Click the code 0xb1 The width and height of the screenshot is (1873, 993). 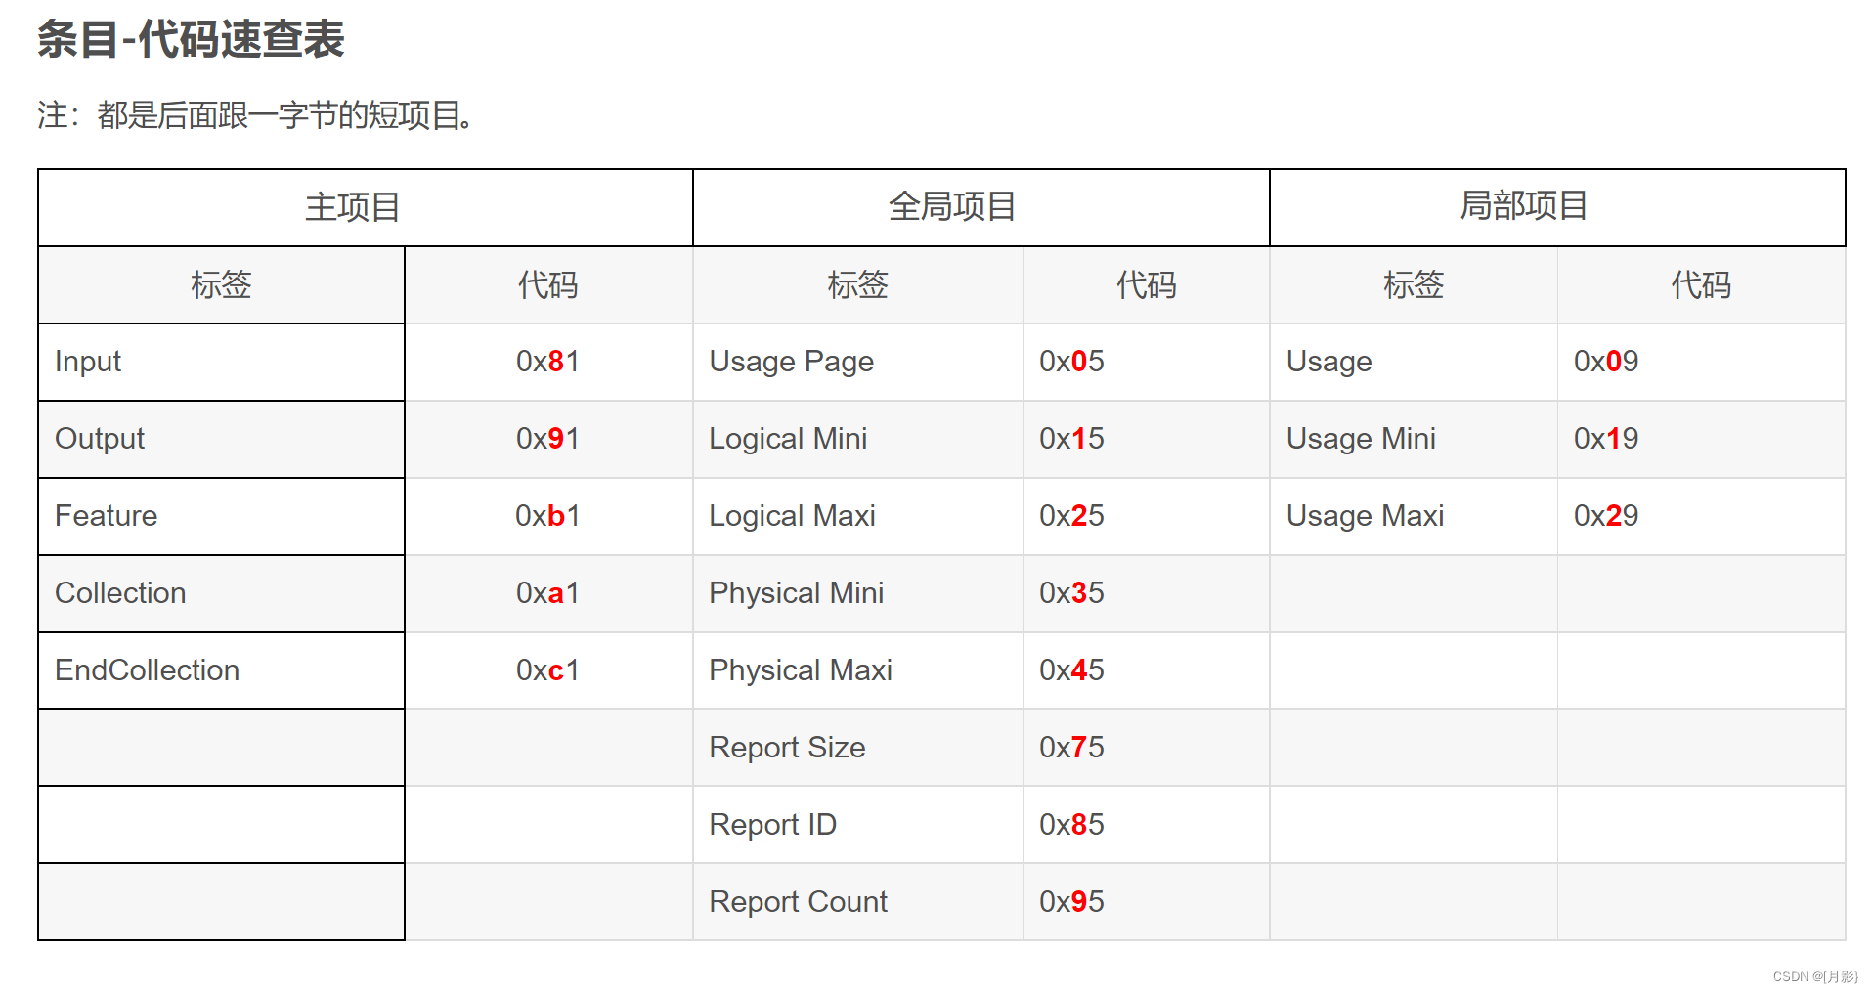[x=547, y=516]
